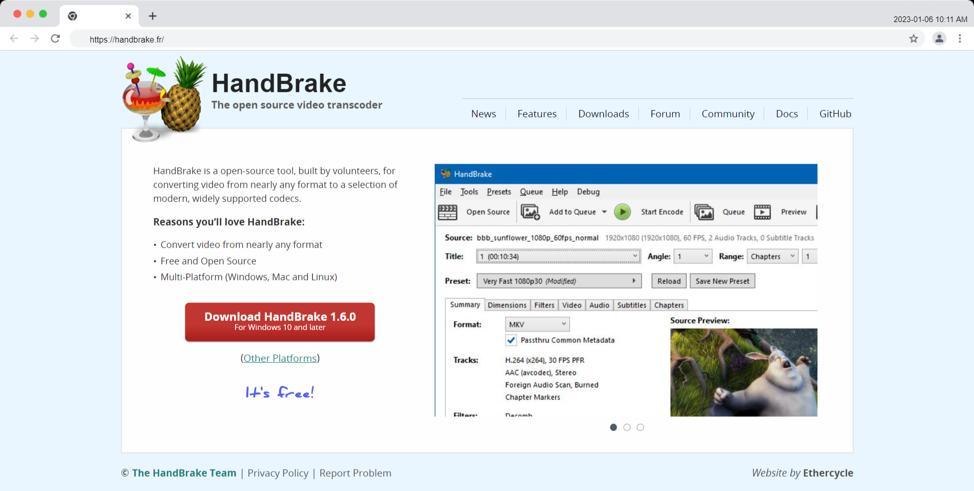974x491 pixels.
Task: Go to the Docs page
Action: 787,114
